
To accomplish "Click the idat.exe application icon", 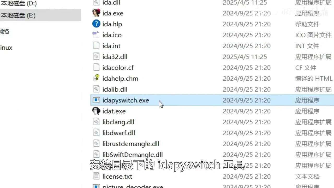I will pos(96,111).
